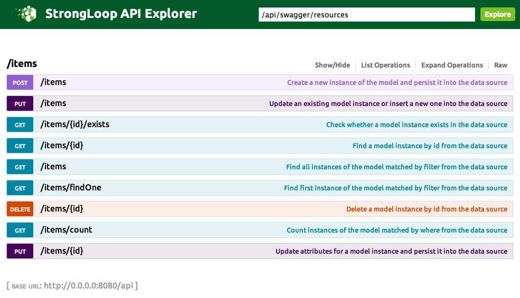
Task: Click Expand Operations for /items
Action: (452, 65)
